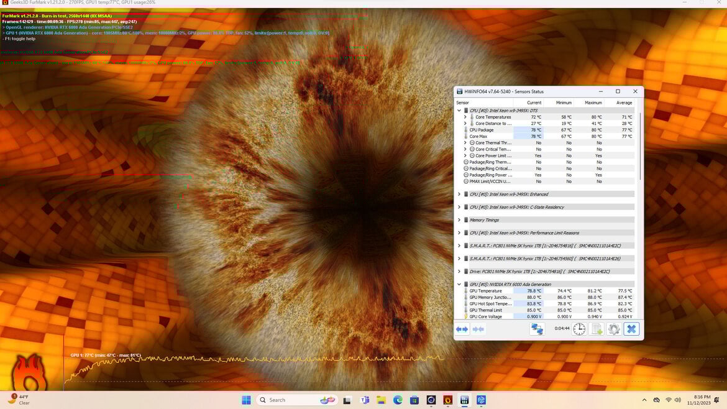Click the 'F1: toggle help' text in FurMark
Image resolution: width=727 pixels, height=409 pixels.
click(19, 39)
